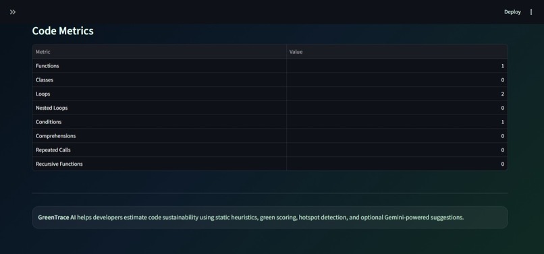Sort by the Metric column header

(x=159, y=52)
